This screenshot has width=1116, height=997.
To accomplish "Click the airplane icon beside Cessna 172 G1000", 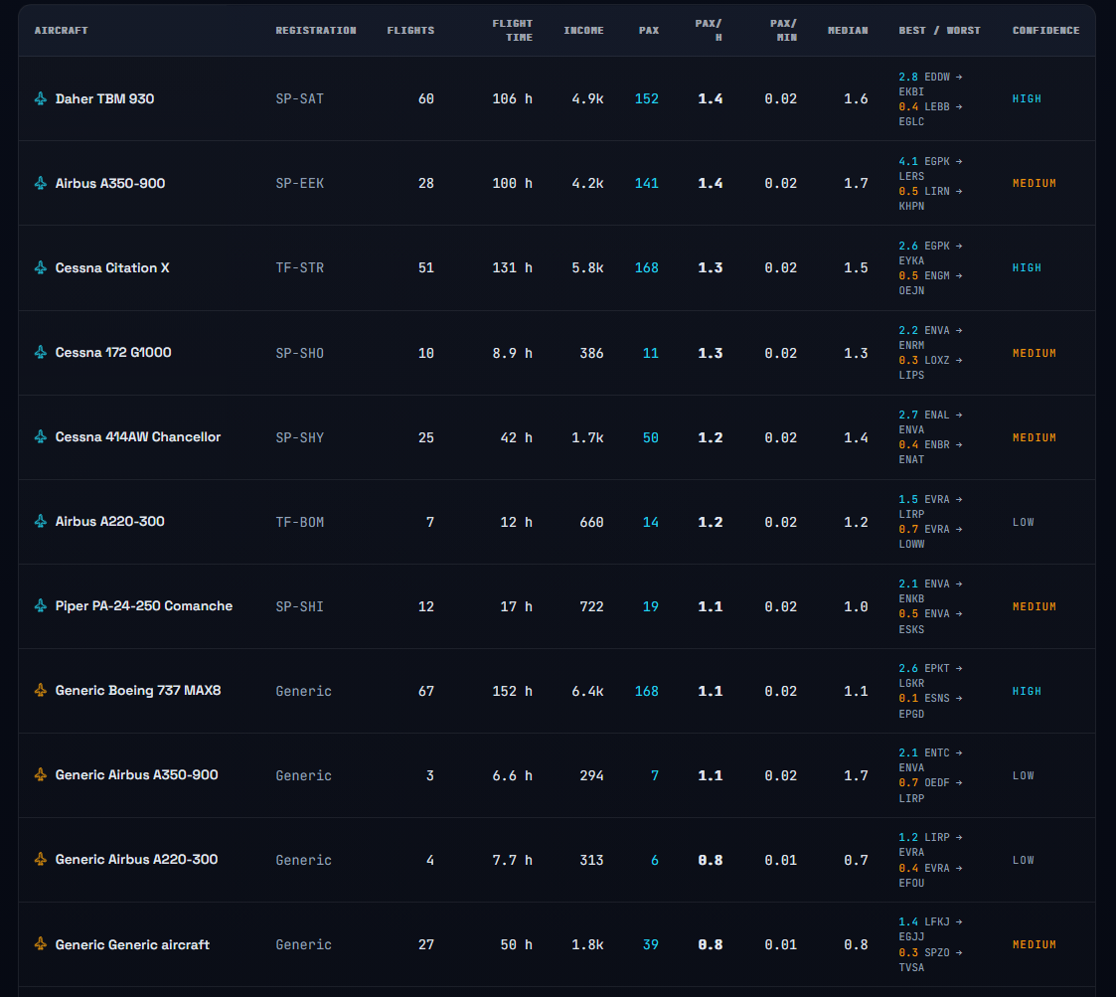I will tap(41, 353).
